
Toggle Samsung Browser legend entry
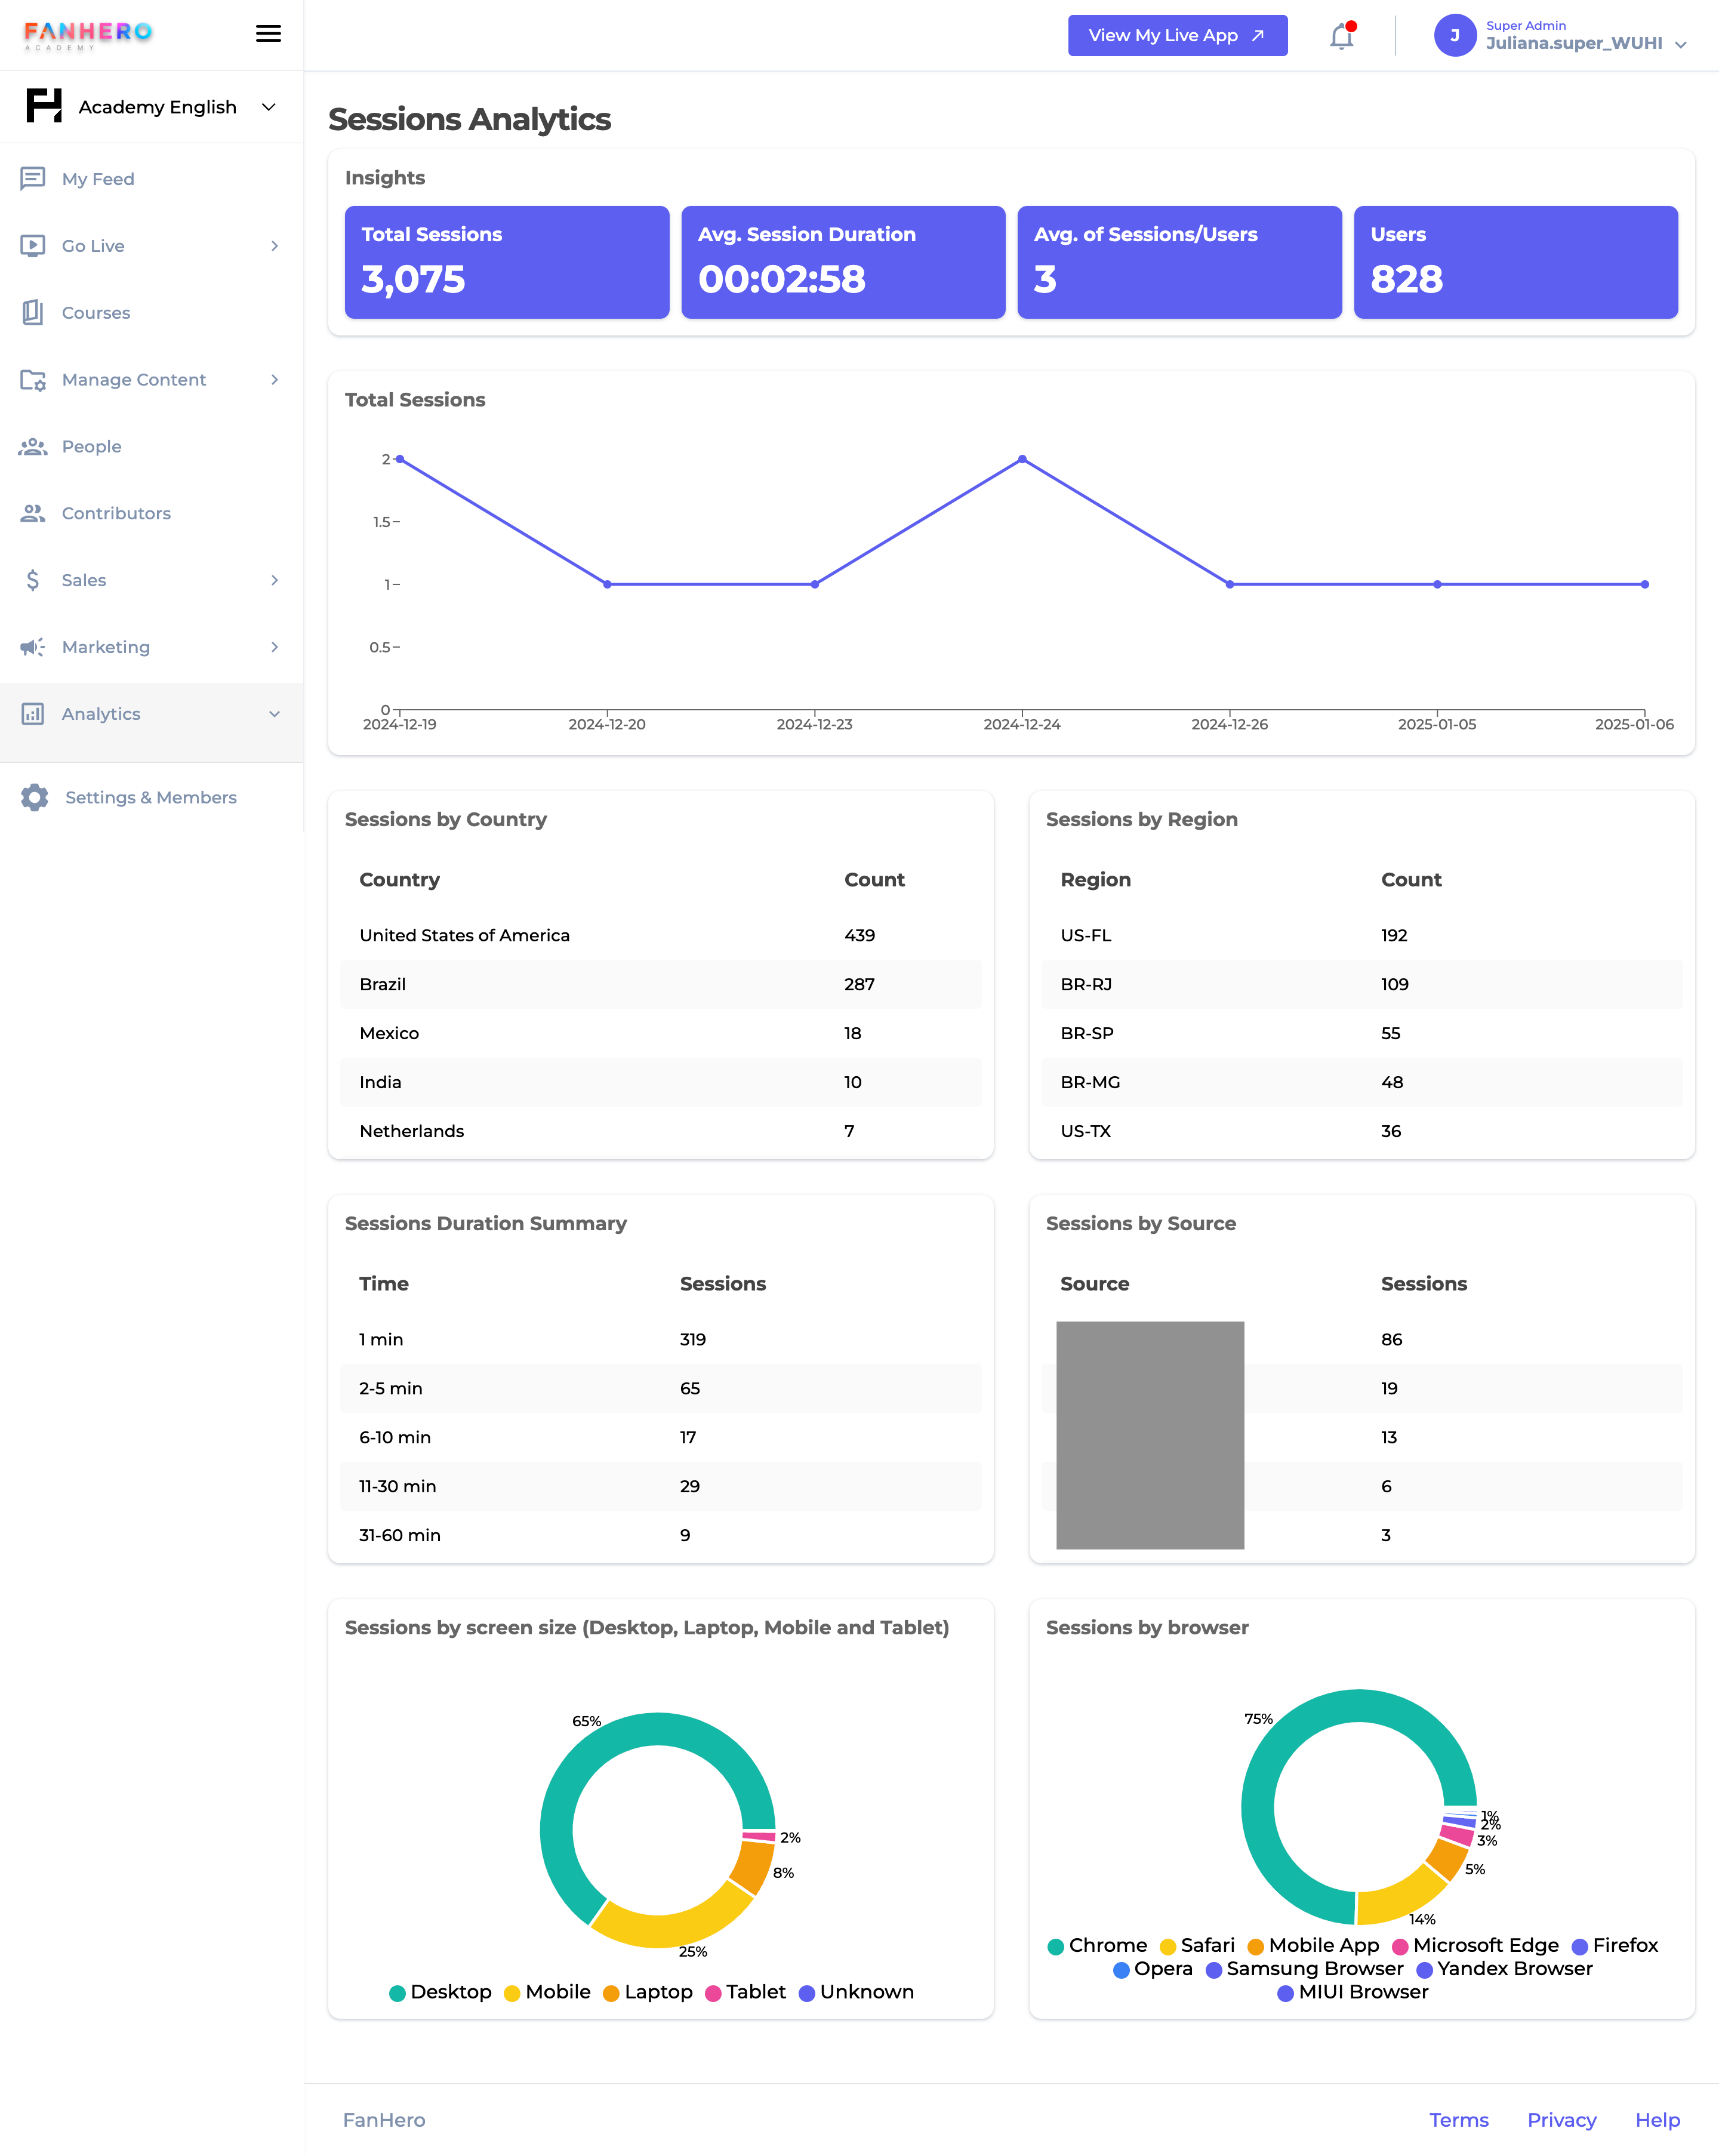pyautogui.click(x=1305, y=1969)
